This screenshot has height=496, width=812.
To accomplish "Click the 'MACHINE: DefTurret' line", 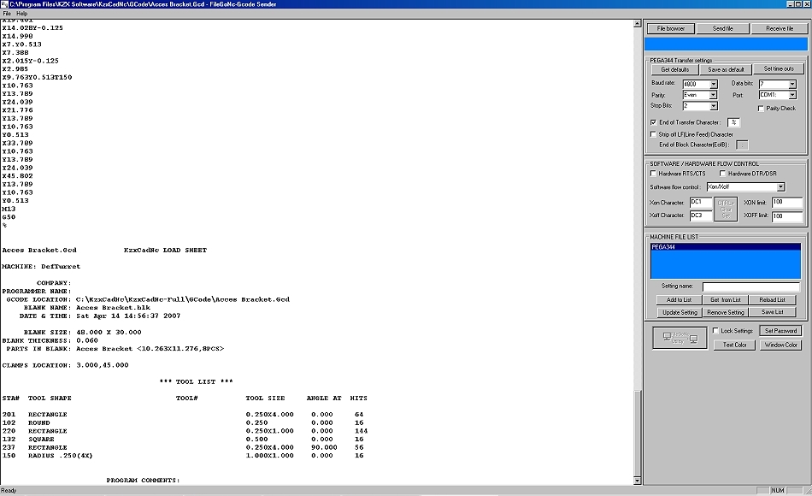I will click(x=41, y=267).
